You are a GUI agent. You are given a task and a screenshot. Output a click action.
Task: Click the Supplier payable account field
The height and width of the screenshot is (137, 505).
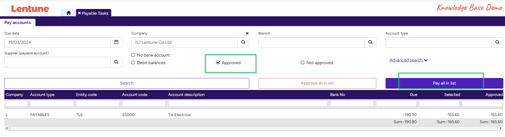point(58,62)
